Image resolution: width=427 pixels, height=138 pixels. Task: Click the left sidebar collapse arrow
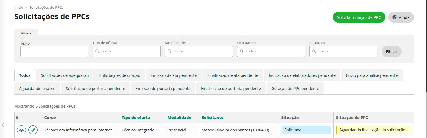[3, 125]
